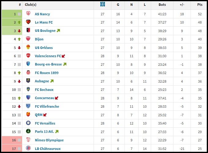The height and width of the screenshot is (153, 208).
Task: Click the matches played pitch icon header
Action: 102,4
